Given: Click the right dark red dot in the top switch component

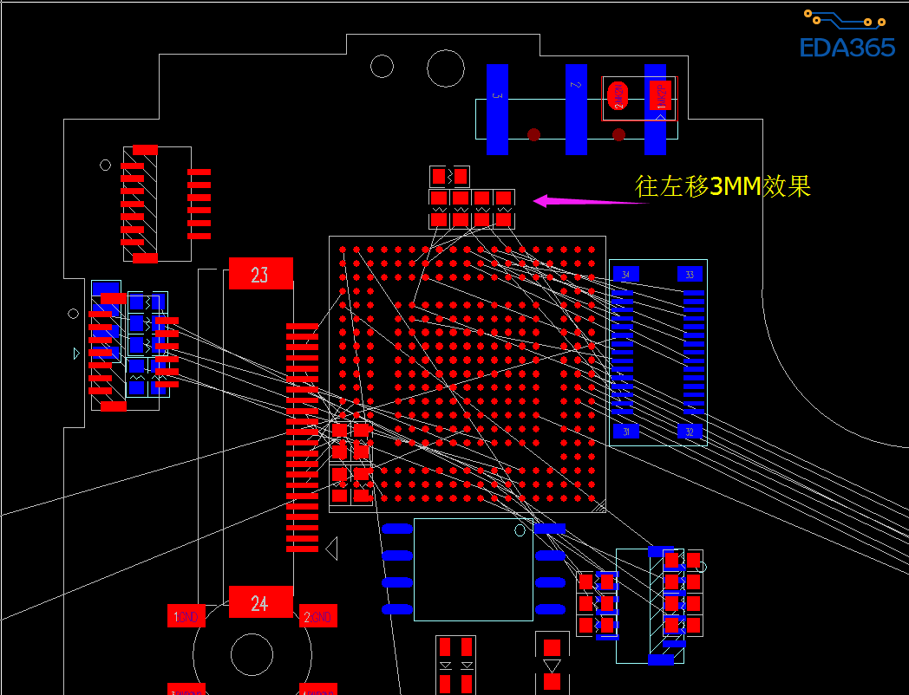Looking at the screenshot, I should [x=618, y=134].
